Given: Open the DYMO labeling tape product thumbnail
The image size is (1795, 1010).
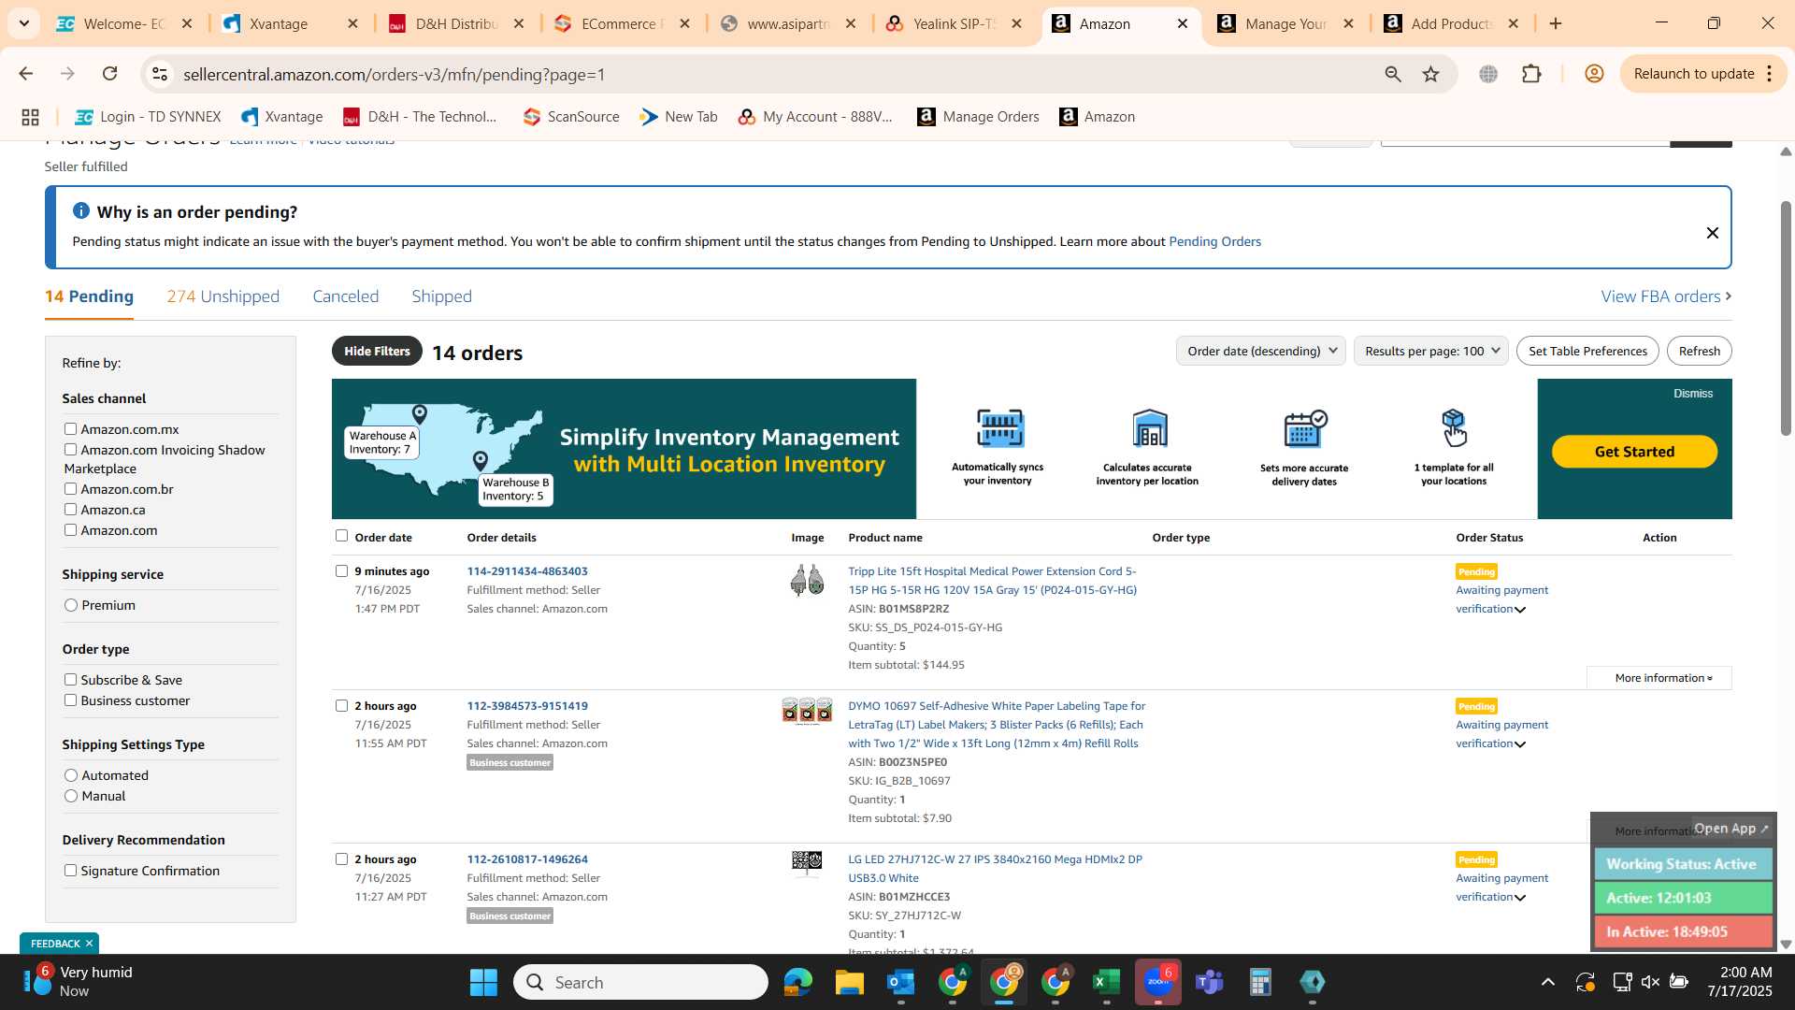Looking at the screenshot, I should click(807, 712).
